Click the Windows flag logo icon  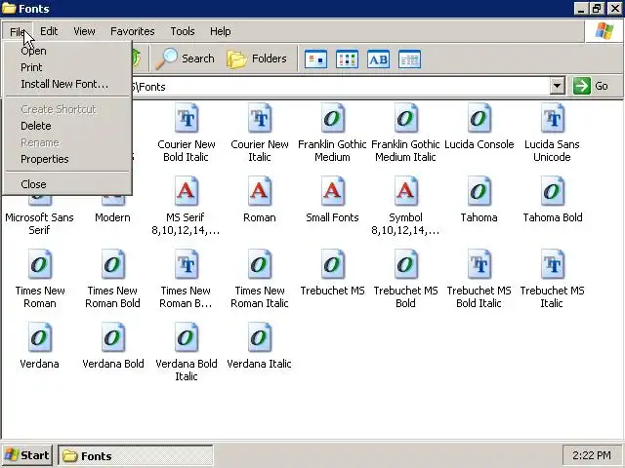pos(604,31)
